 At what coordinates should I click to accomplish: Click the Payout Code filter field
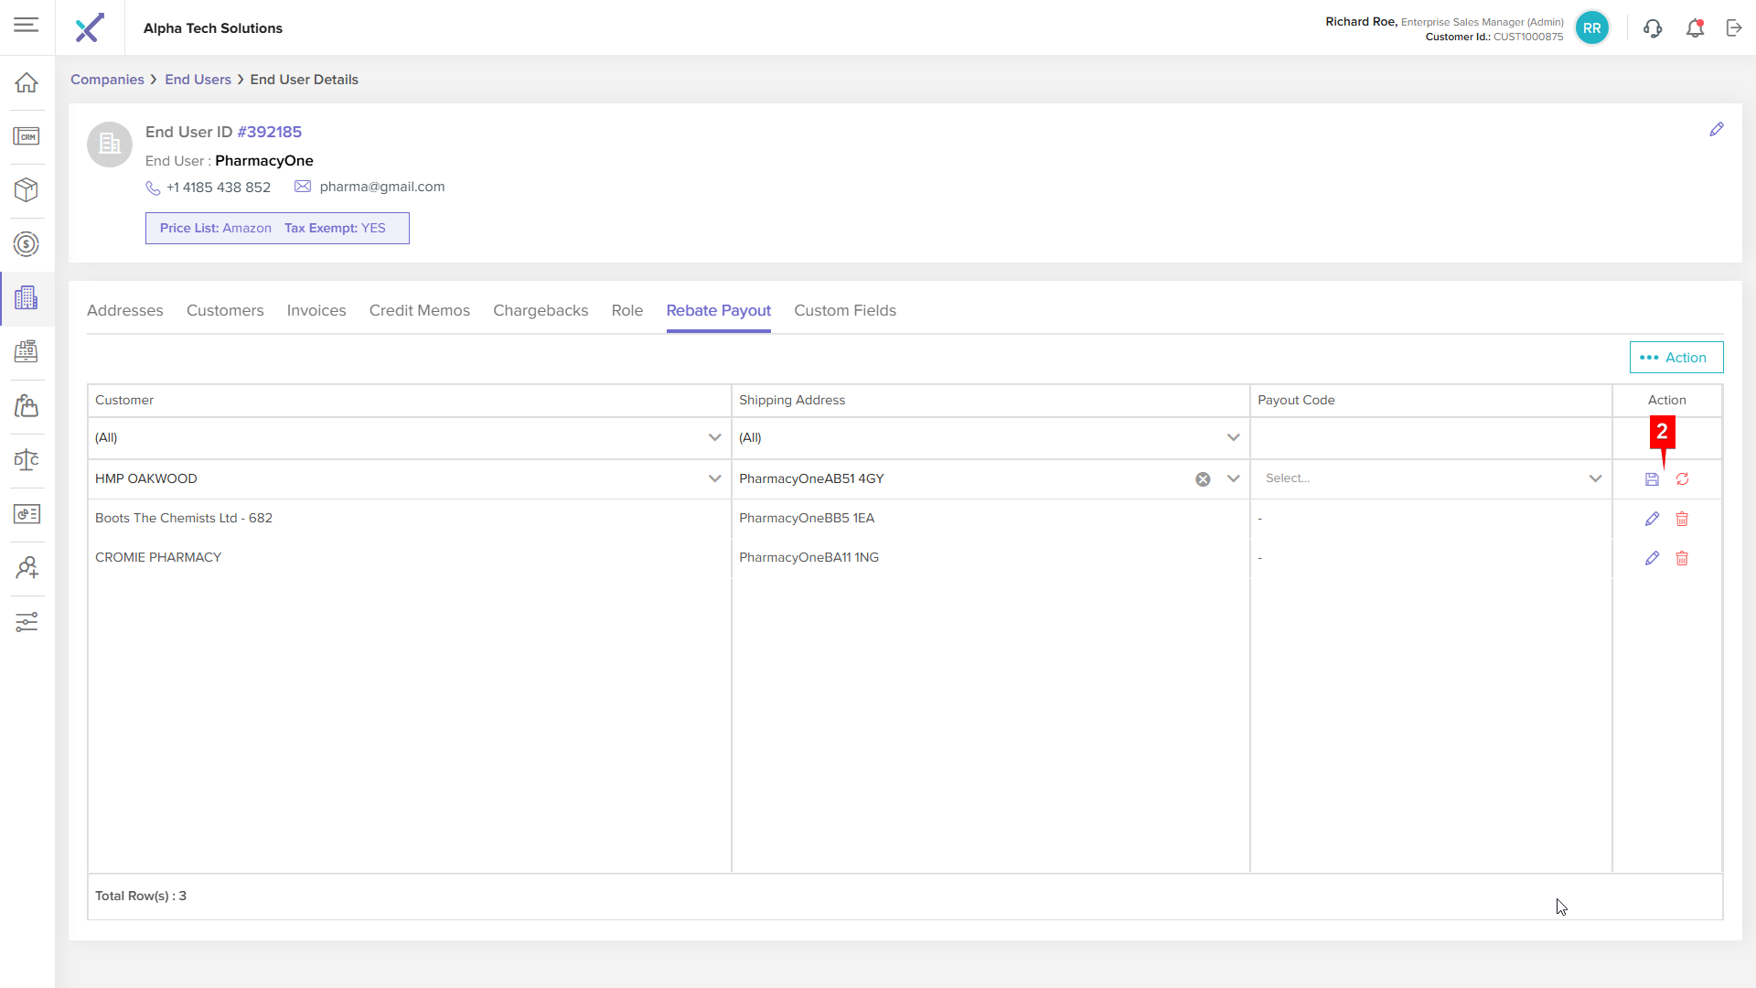coord(1429,437)
